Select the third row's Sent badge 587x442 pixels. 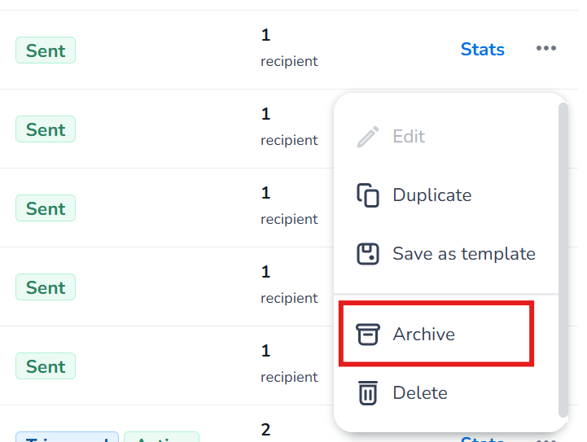46,208
